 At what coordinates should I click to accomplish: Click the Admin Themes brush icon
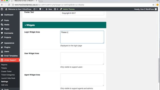pyautogui.click(x=61, y=9)
